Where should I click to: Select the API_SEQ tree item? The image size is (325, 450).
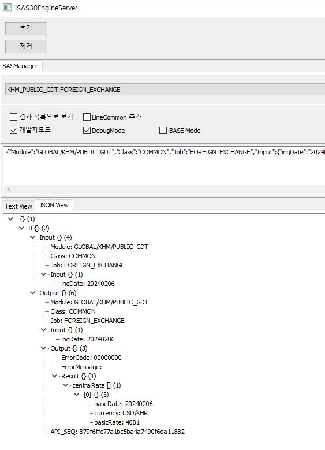point(118,432)
